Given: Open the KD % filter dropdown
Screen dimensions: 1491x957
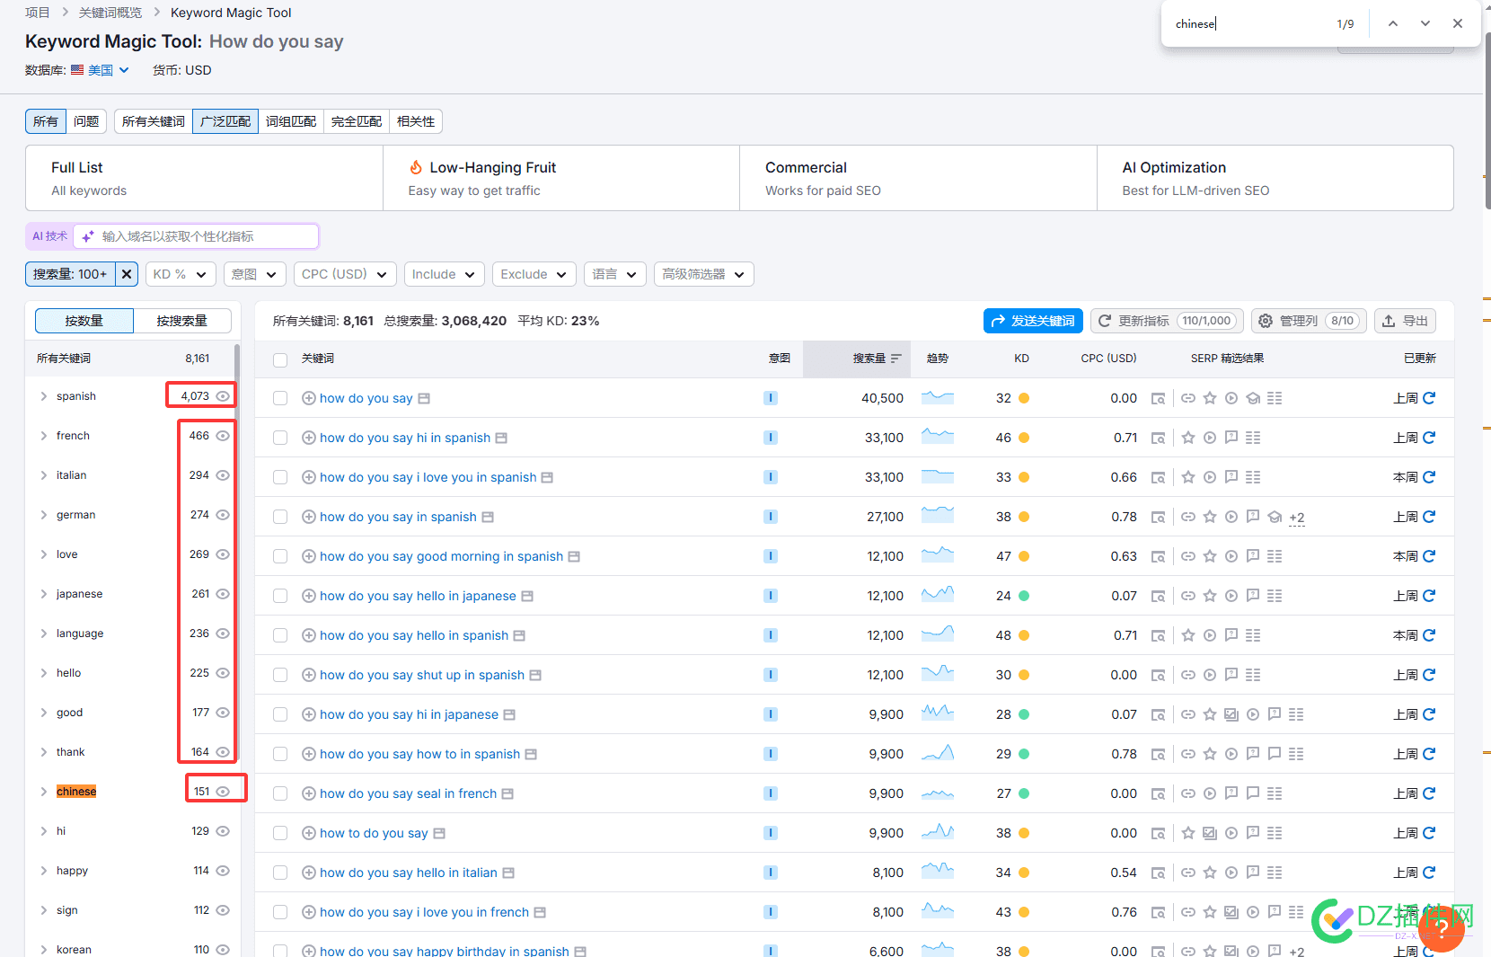Looking at the screenshot, I should point(181,274).
